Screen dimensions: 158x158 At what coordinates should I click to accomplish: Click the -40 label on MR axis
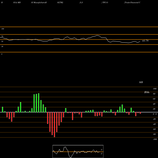[x=154, y=124]
